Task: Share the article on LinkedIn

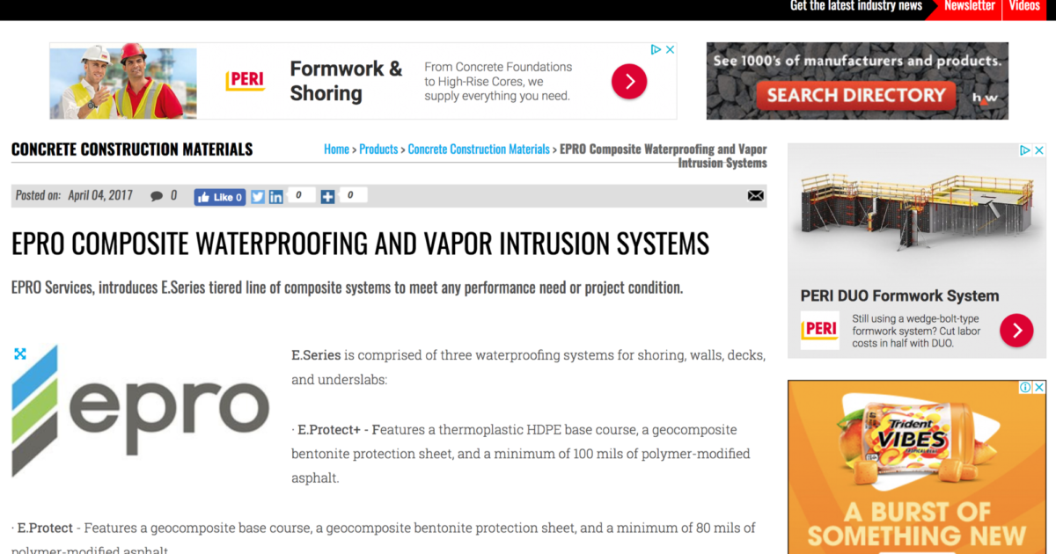Action: (x=275, y=196)
